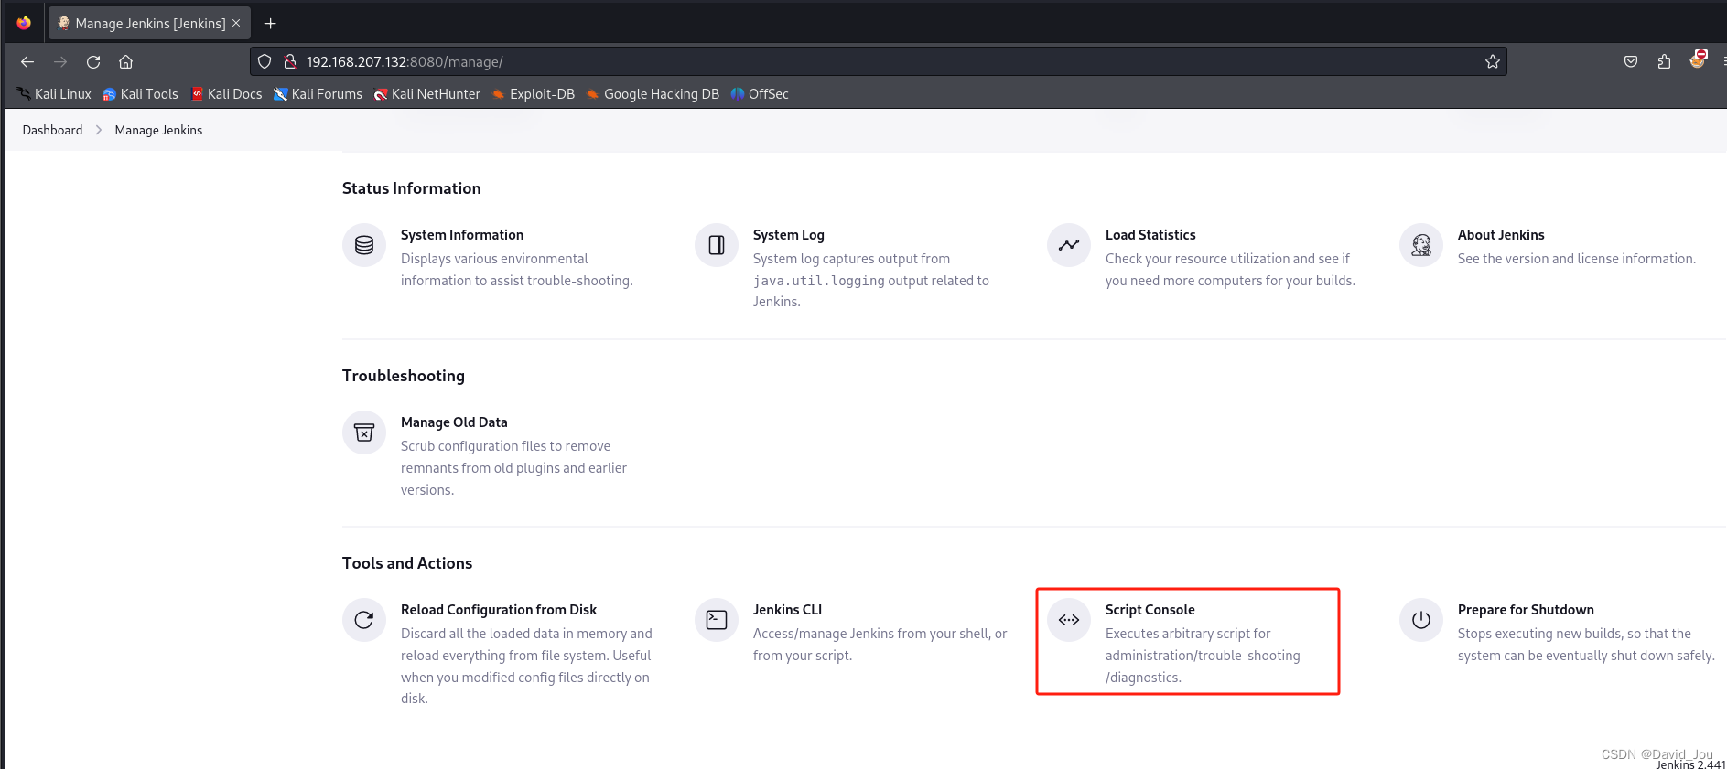Click the System Log book icon
The width and height of the screenshot is (1727, 769).
point(717,245)
